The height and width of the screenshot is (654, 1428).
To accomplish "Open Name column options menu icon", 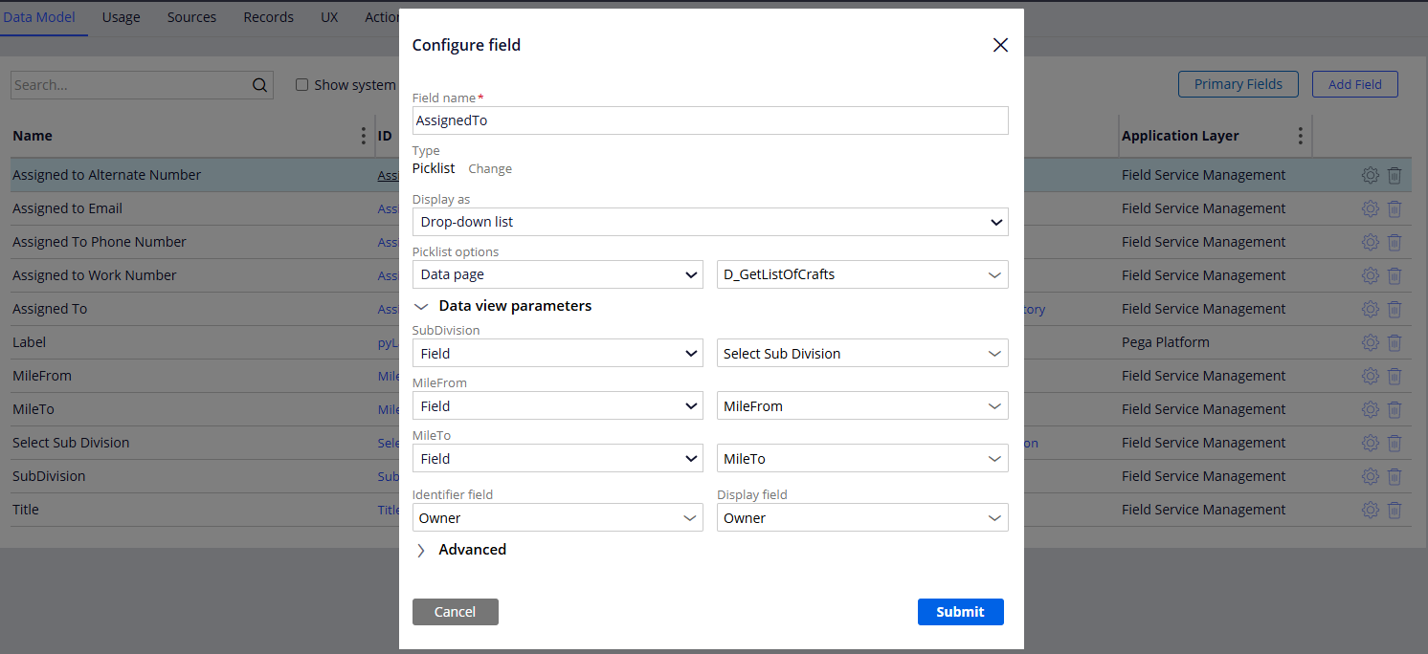I will pyautogui.click(x=363, y=136).
